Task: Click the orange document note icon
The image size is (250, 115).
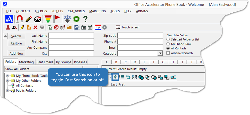Action: (29, 27)
